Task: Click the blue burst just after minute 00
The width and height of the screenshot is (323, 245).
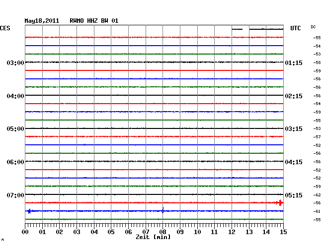Action: click(x=29, y=211)
